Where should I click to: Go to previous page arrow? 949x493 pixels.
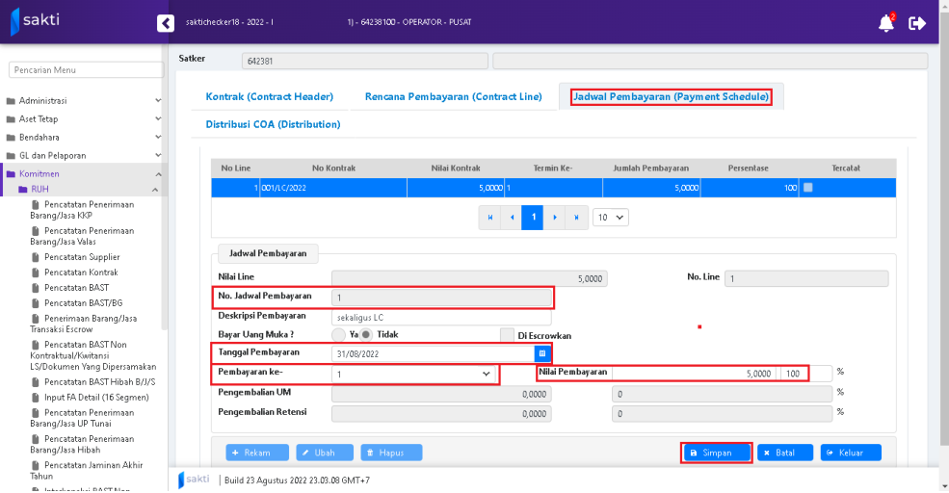(x=512, y=218)
